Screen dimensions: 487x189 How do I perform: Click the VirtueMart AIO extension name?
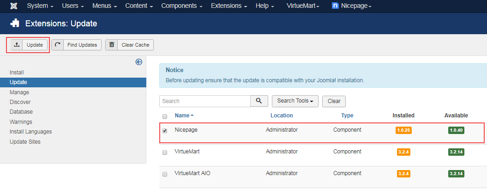point(192,173)
